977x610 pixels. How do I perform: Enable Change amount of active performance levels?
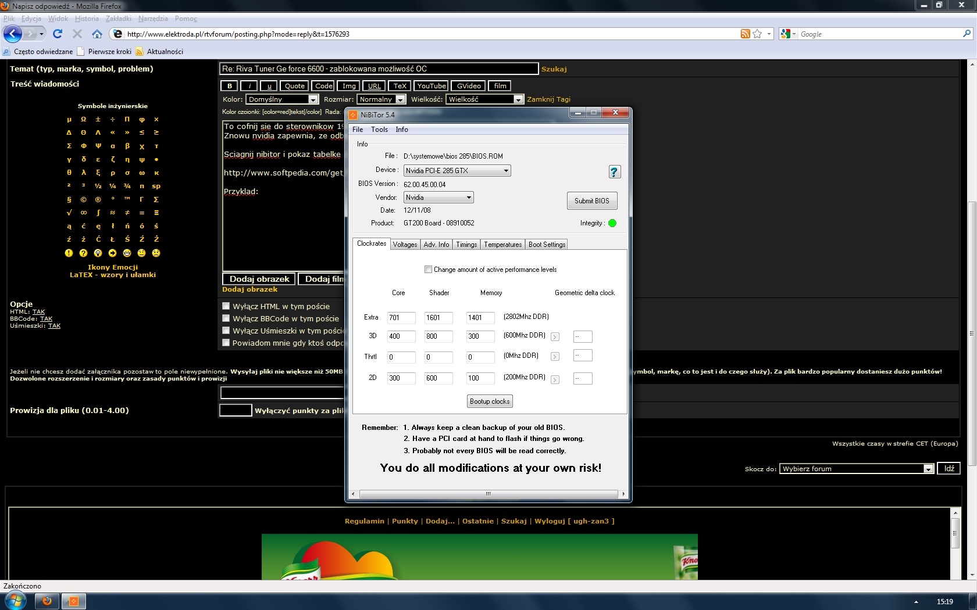coord(429,270)
